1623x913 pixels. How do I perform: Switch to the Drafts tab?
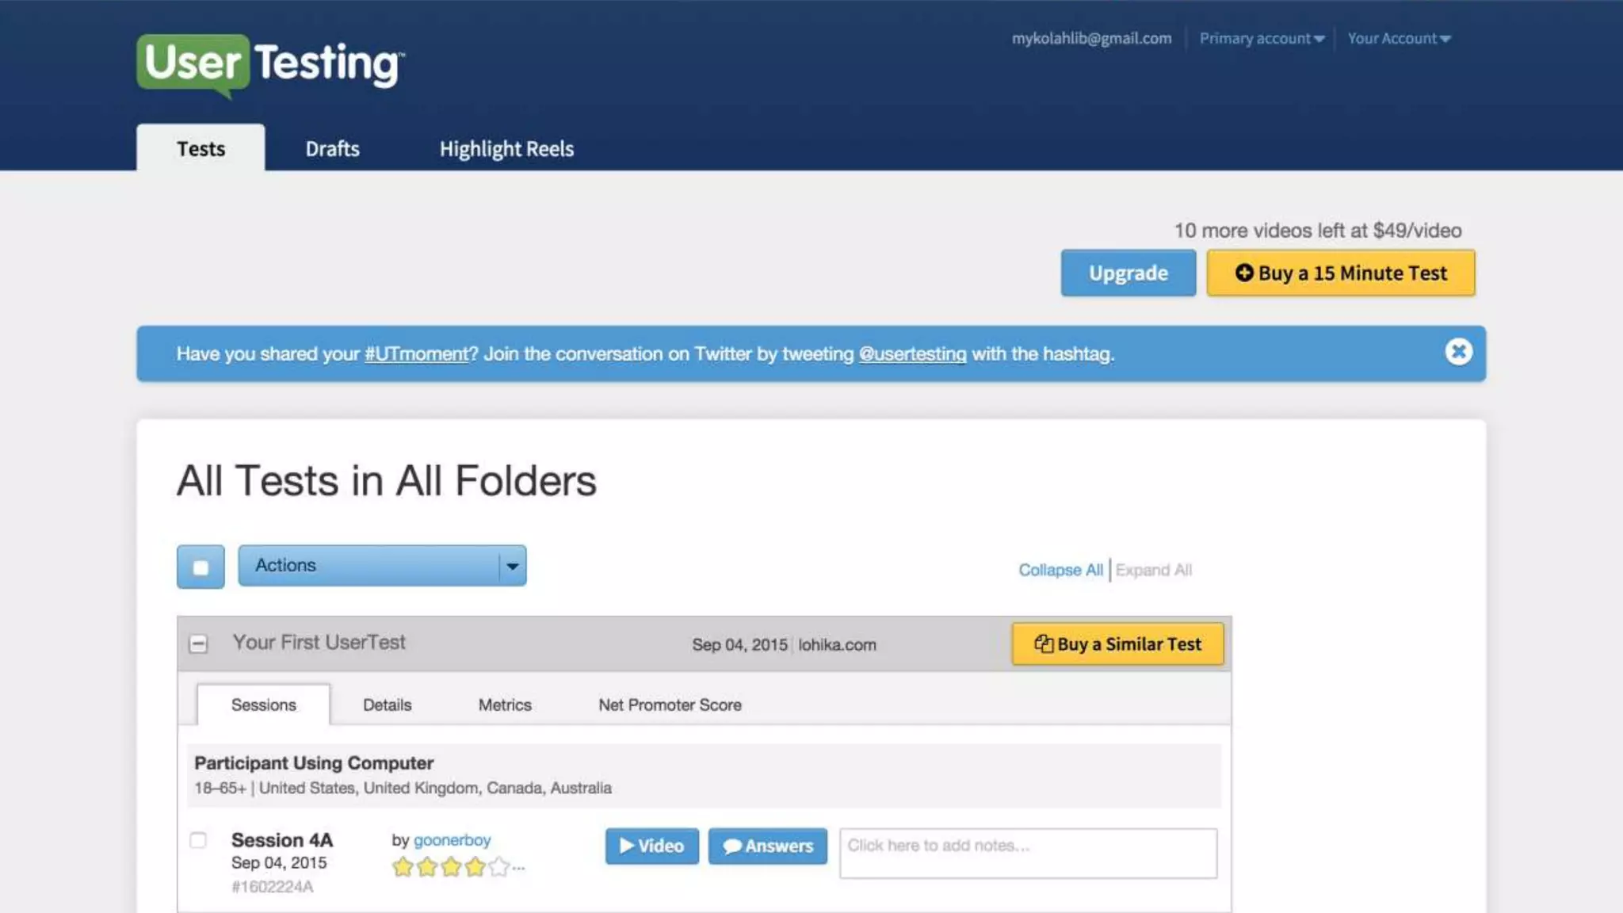[332, 148]
